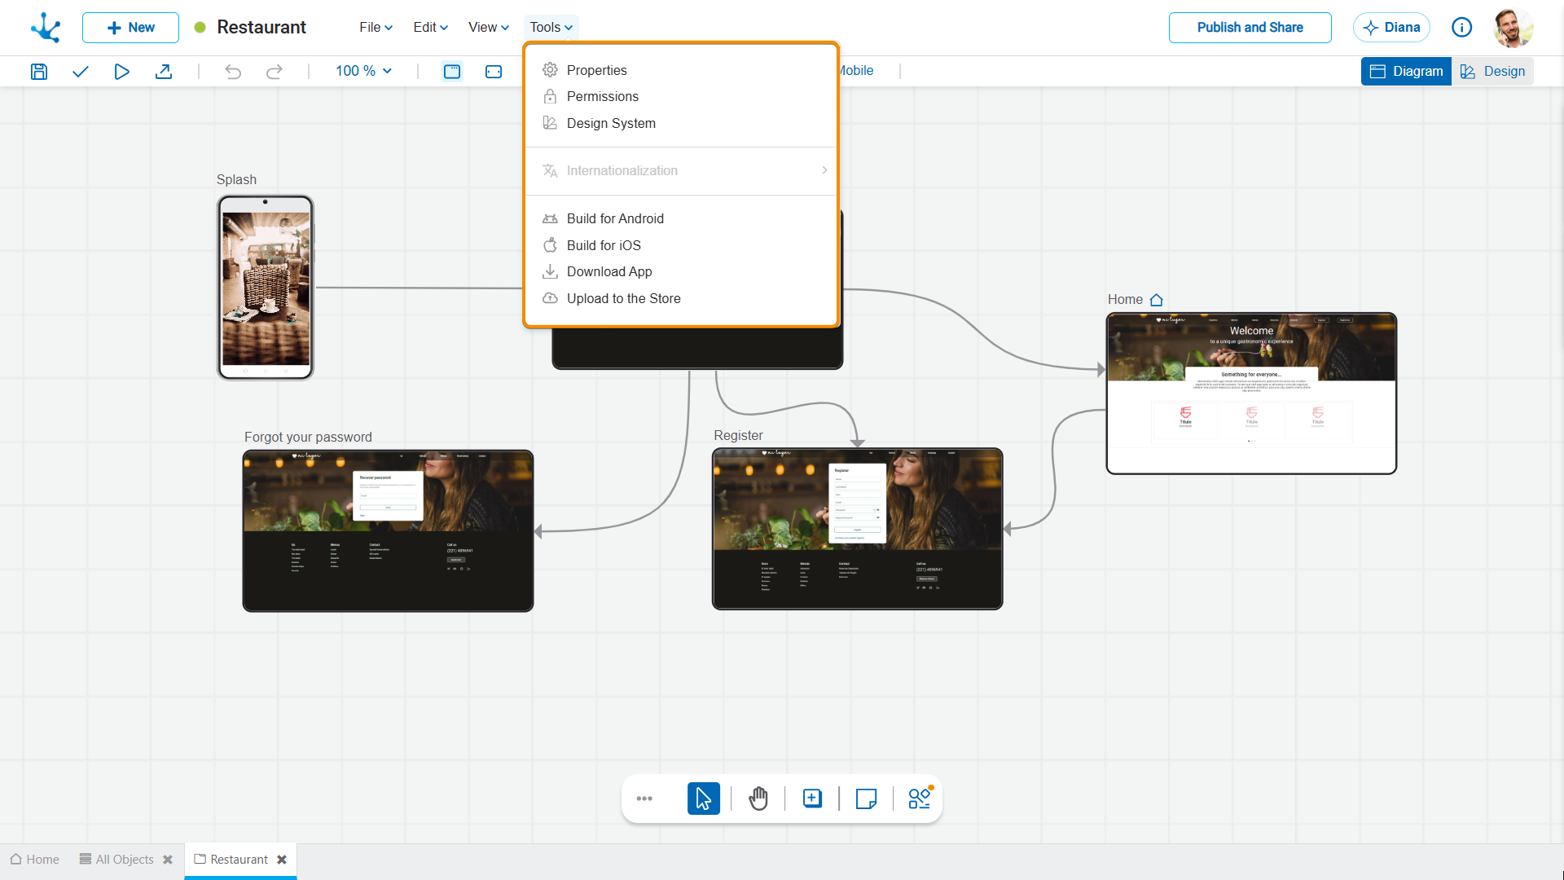This screenshot has height=880, width=1564.
Task: Open the File menu dropdown
Action: click(x=376, y=28)
